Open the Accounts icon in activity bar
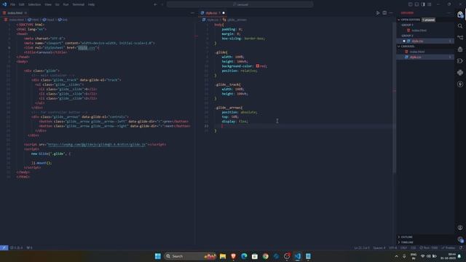Image resolution: width=466 pixels, height=262 pixels. (460, 228)
